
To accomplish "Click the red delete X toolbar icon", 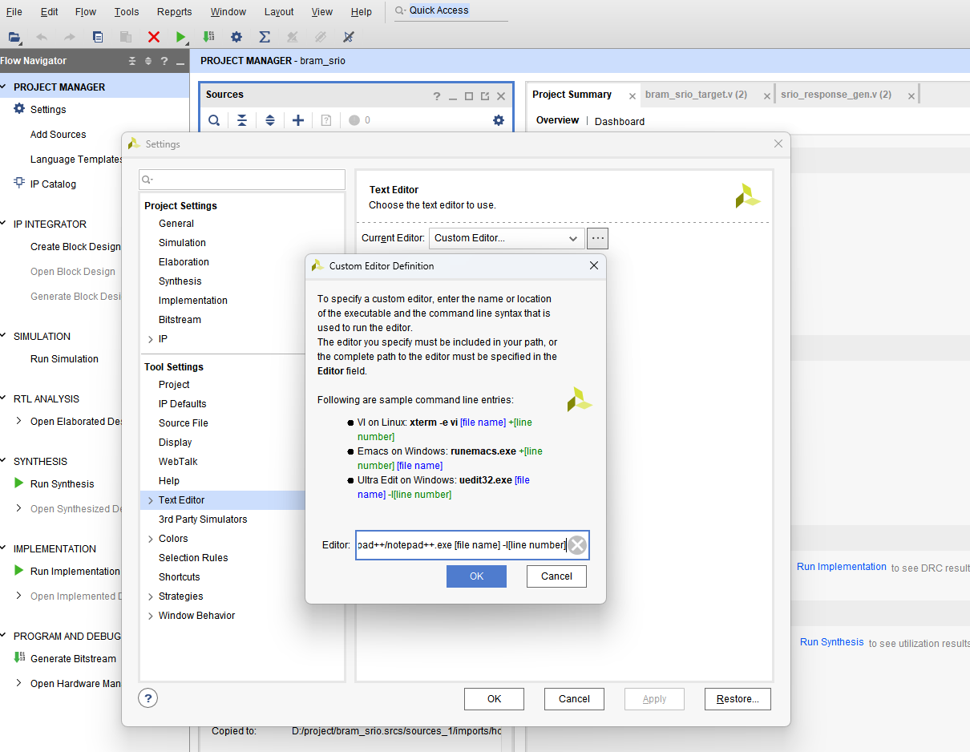I will pyautogui.click(x=154, y=37).
